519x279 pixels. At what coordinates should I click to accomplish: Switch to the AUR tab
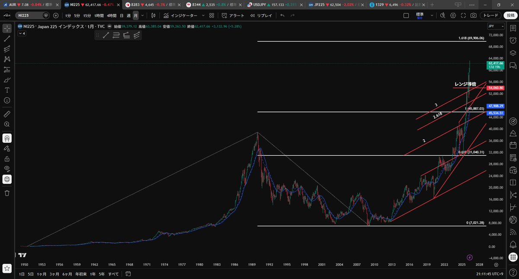30,4
